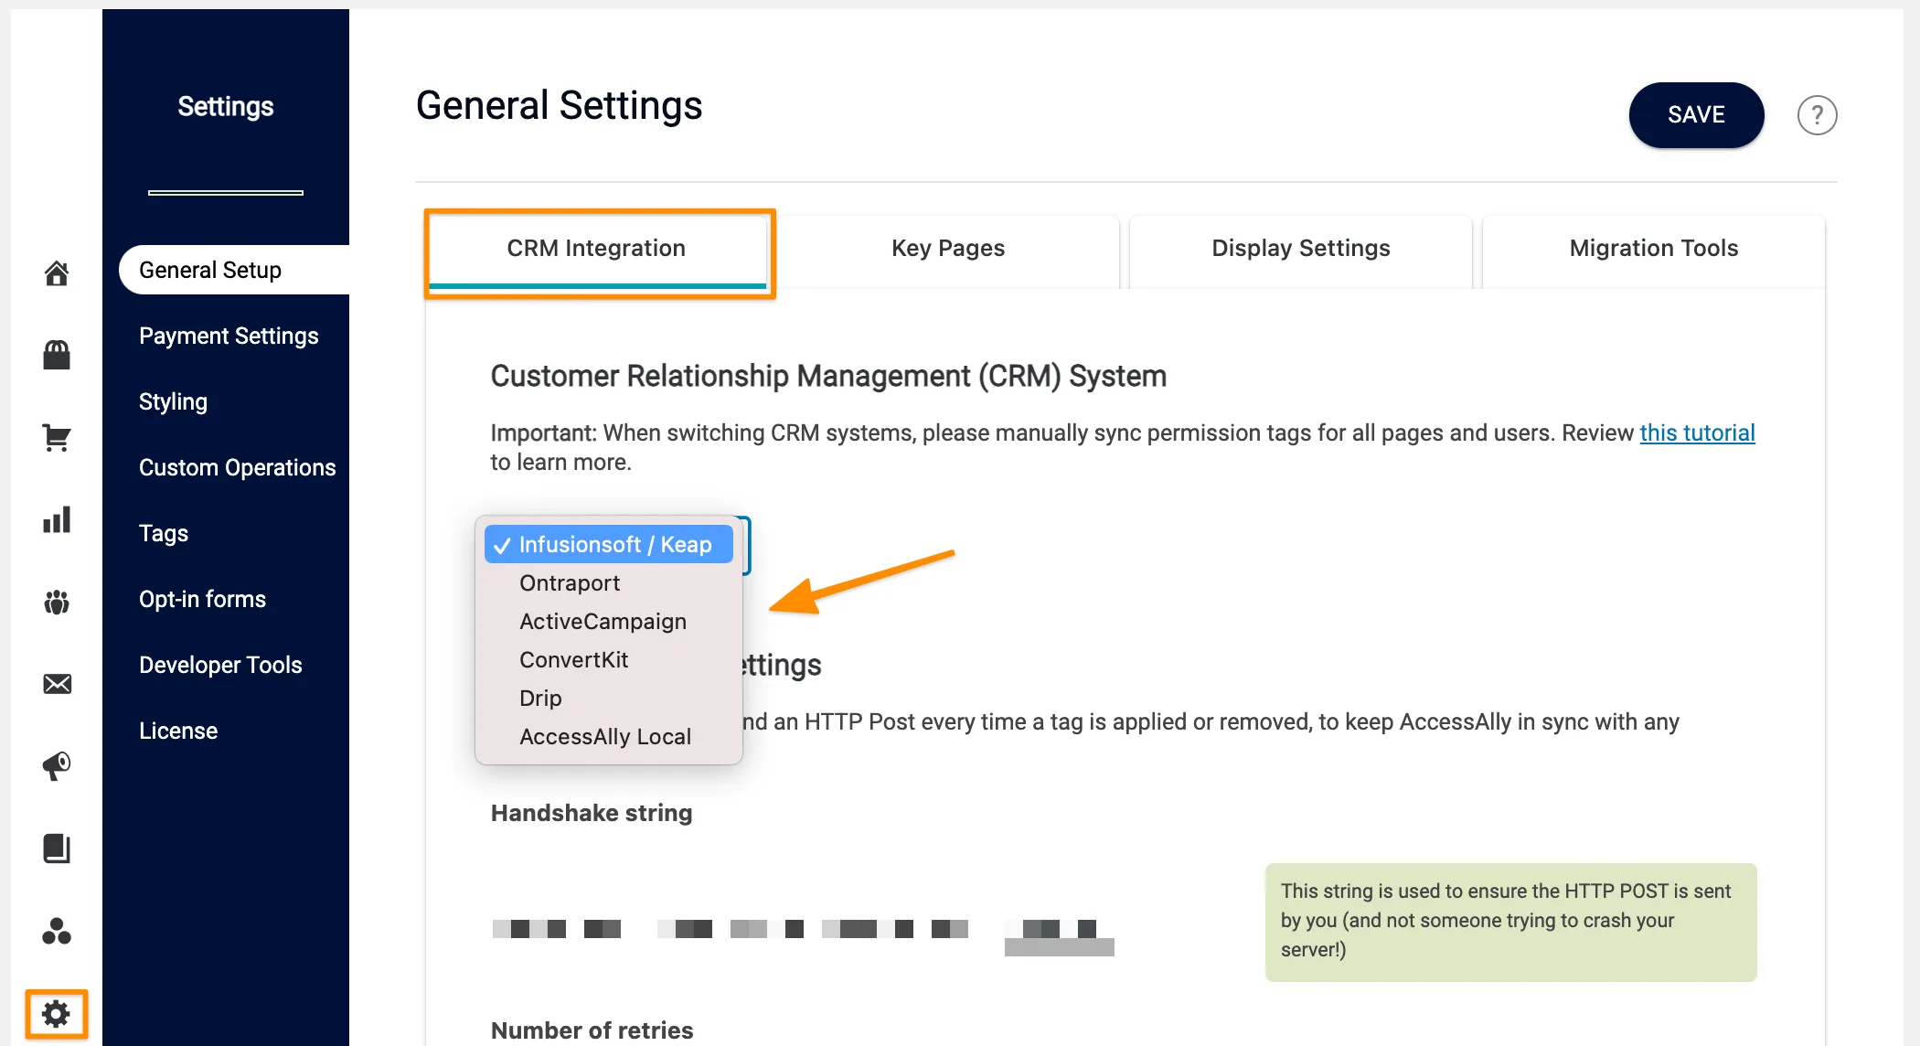Follow the 'this tutorial' link
The height and width of the screenshot is (1046, 1920).
1697,432
